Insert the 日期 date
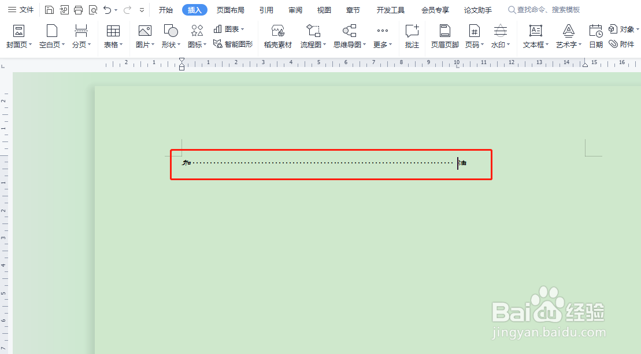This screenshot has height=354, width=641. 596,36
